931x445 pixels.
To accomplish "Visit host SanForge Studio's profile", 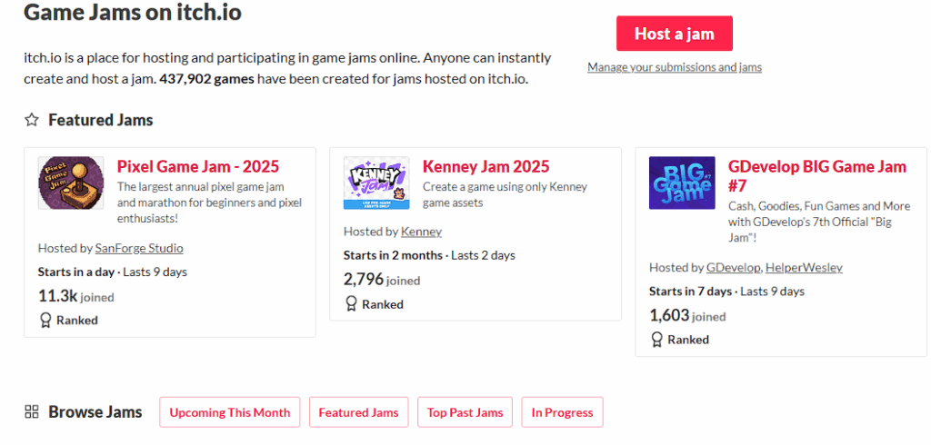I will (139, 248).
